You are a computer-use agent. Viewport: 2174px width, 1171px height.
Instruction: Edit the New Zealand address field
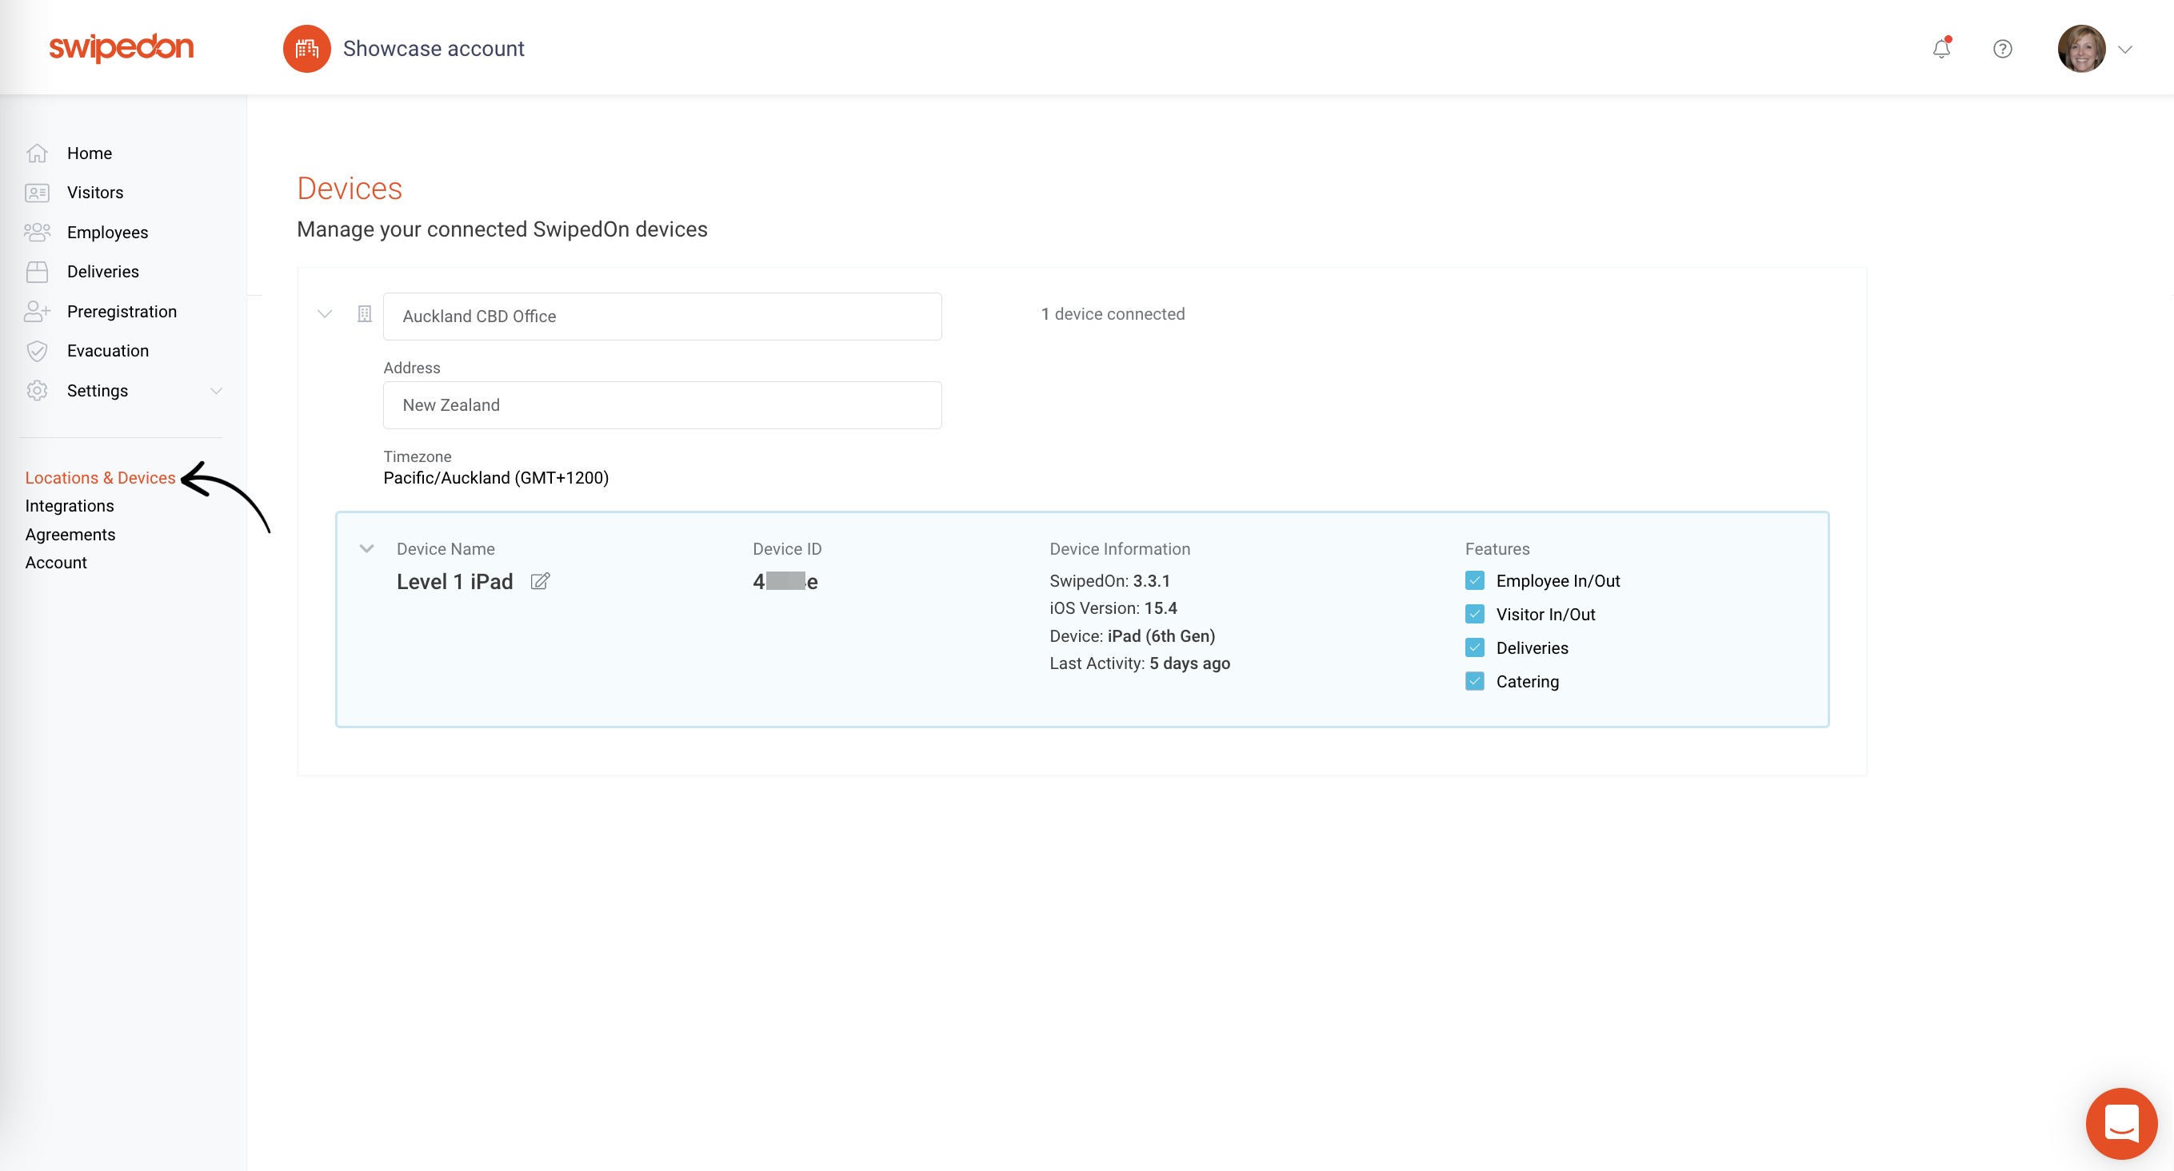pos(662,405)
